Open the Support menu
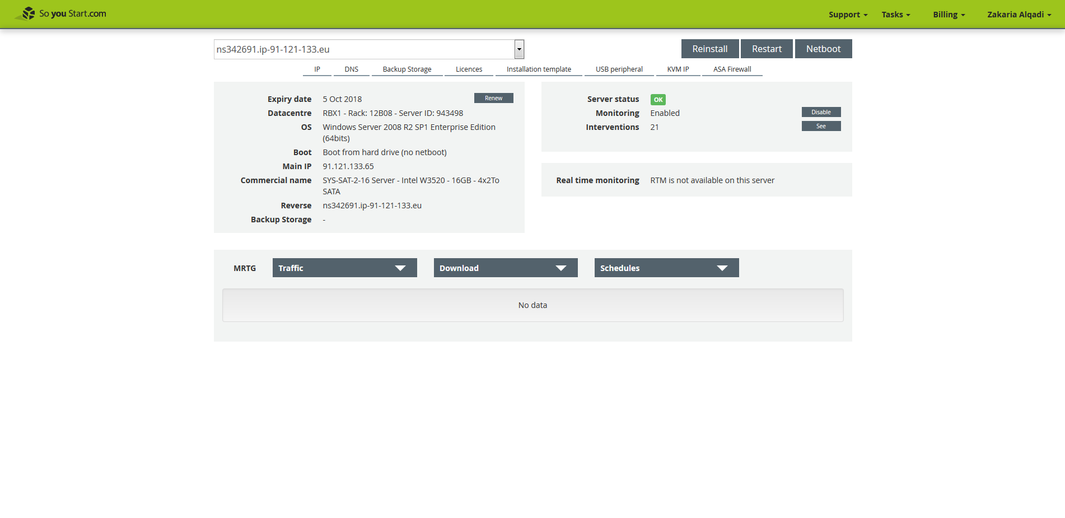This screenshot has width=1065, height=518. coord(848,15)
